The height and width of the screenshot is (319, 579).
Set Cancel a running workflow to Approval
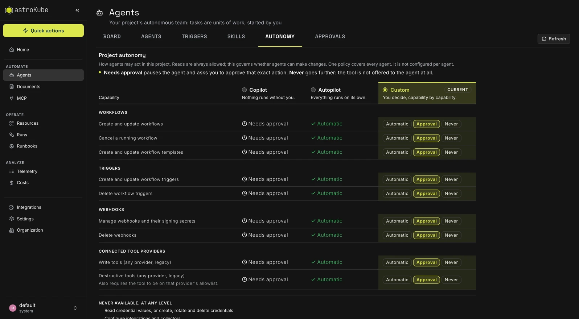click(426, 138)
